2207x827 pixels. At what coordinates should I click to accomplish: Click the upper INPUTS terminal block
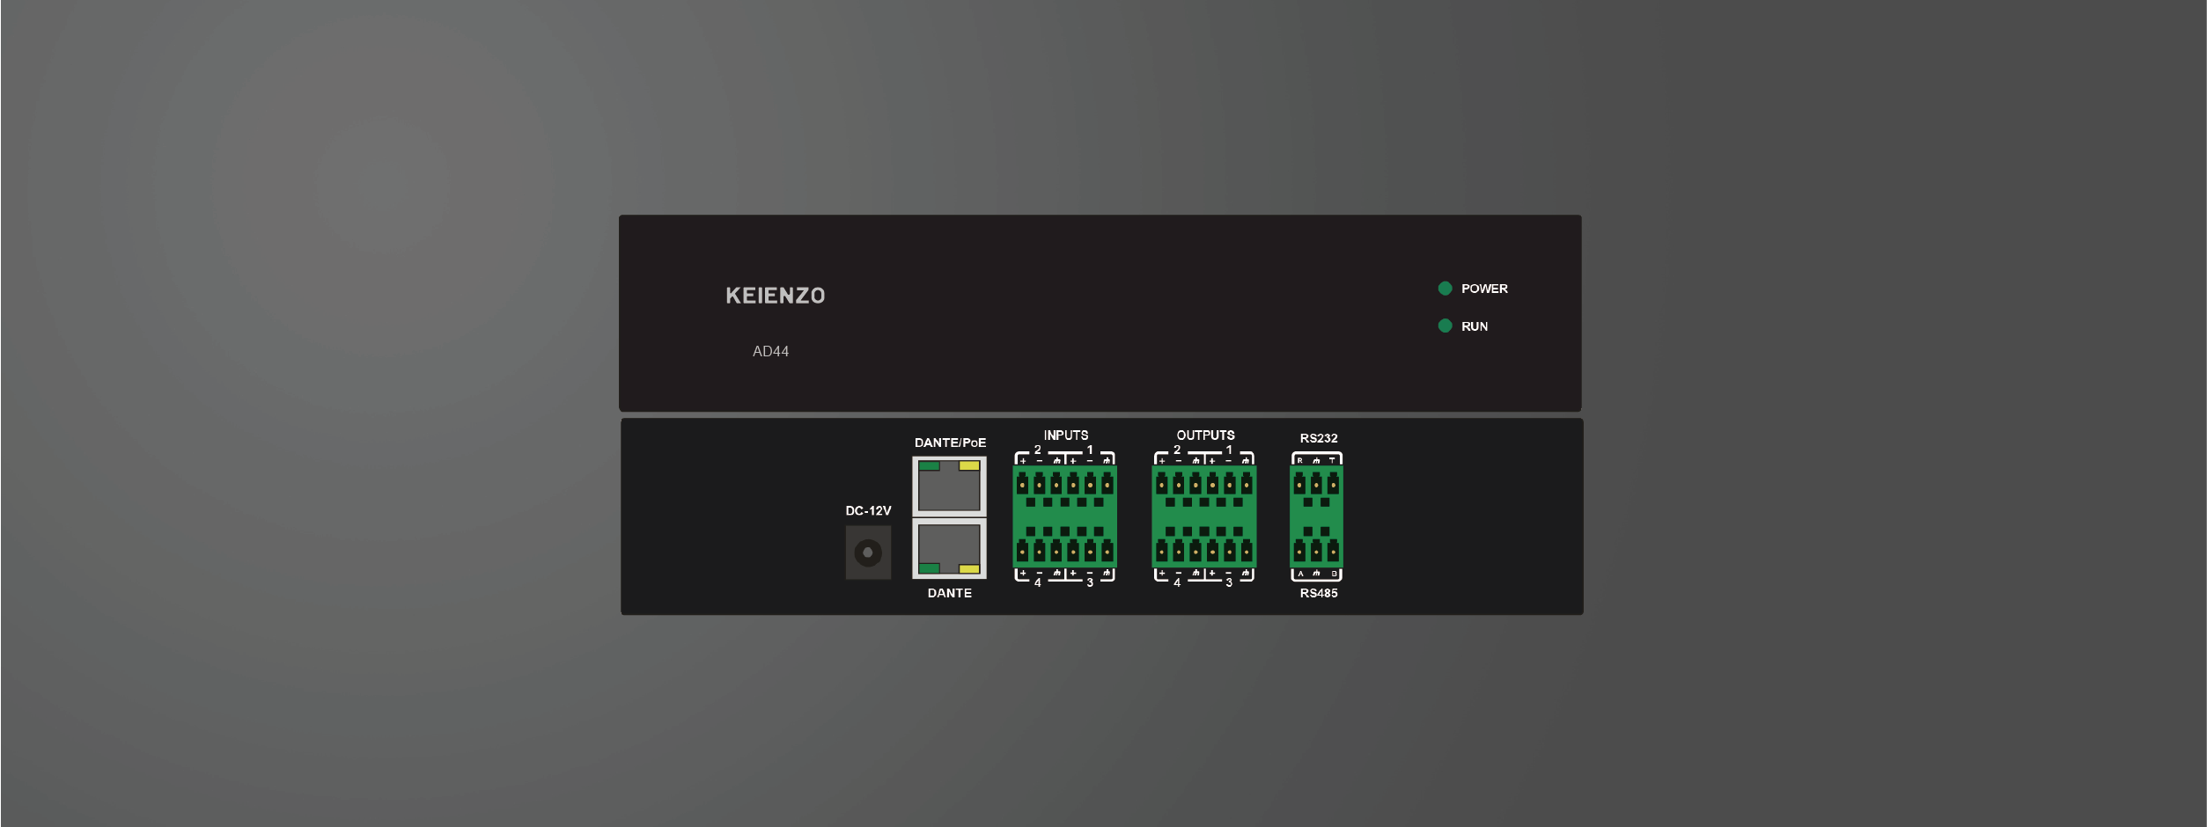coord(1064,487)
